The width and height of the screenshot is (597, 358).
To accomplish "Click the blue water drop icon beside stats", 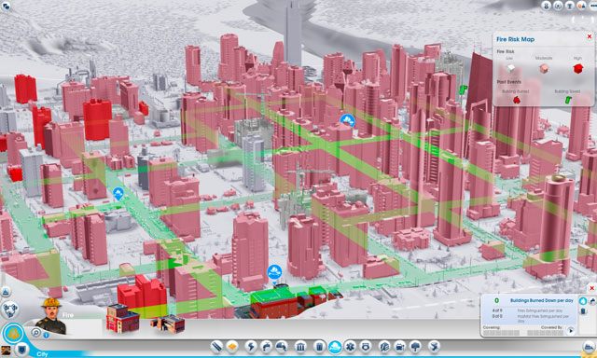I will [x=583, y=300].
